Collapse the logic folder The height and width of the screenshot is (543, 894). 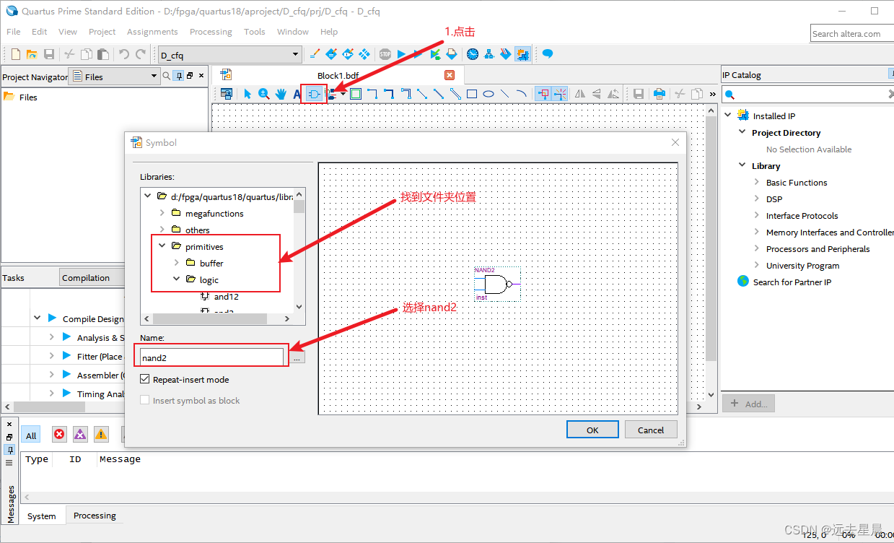[x=177, y=279]
